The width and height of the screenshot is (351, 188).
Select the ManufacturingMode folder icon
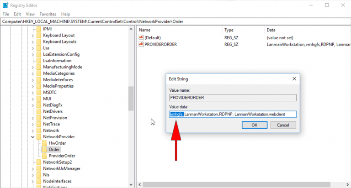point(39,67)
